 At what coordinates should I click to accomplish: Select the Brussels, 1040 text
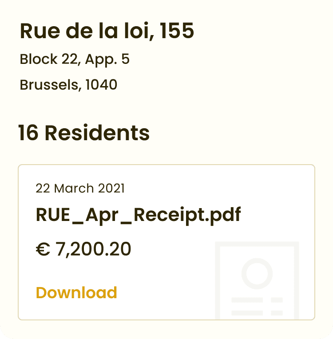point(68,85)
